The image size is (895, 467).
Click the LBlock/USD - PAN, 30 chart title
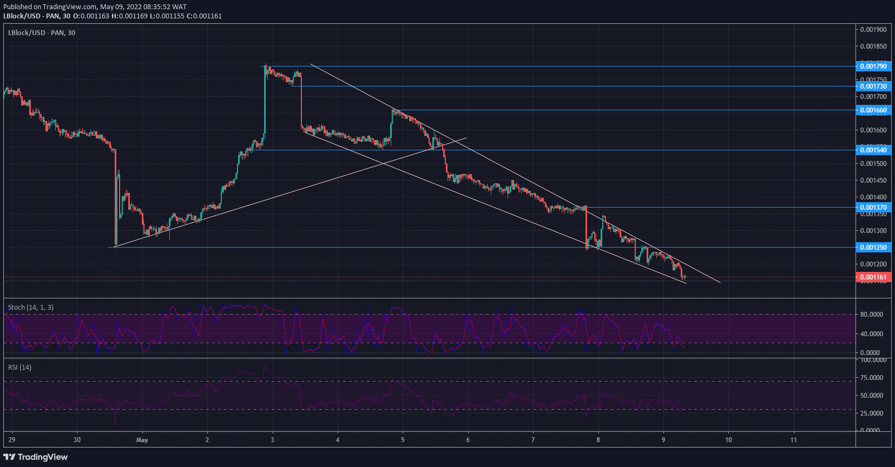pyautogui.click(x=42, y=33)
